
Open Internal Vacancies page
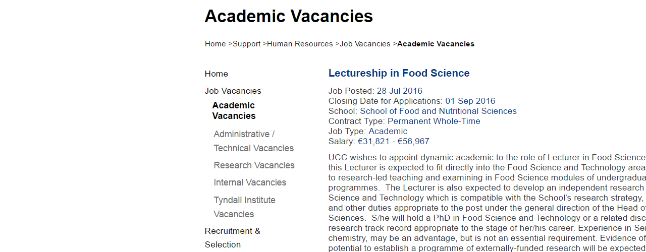250,182
